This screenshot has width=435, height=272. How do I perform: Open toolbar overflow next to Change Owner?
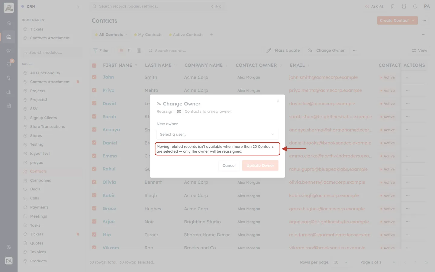point(355,50)
